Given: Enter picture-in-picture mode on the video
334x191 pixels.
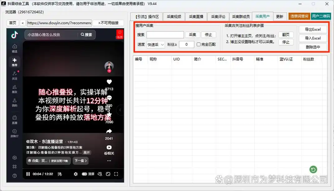Looking at the screenshot, I should pyautogui.click(x=108, y=174).
